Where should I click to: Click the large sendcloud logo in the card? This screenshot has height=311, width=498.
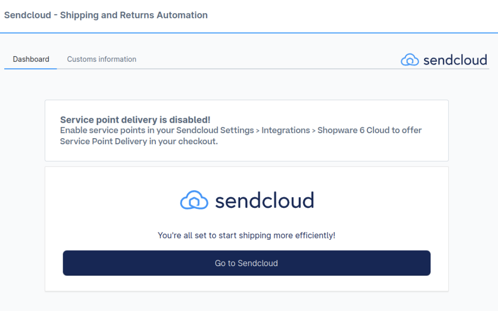(247, 200)
